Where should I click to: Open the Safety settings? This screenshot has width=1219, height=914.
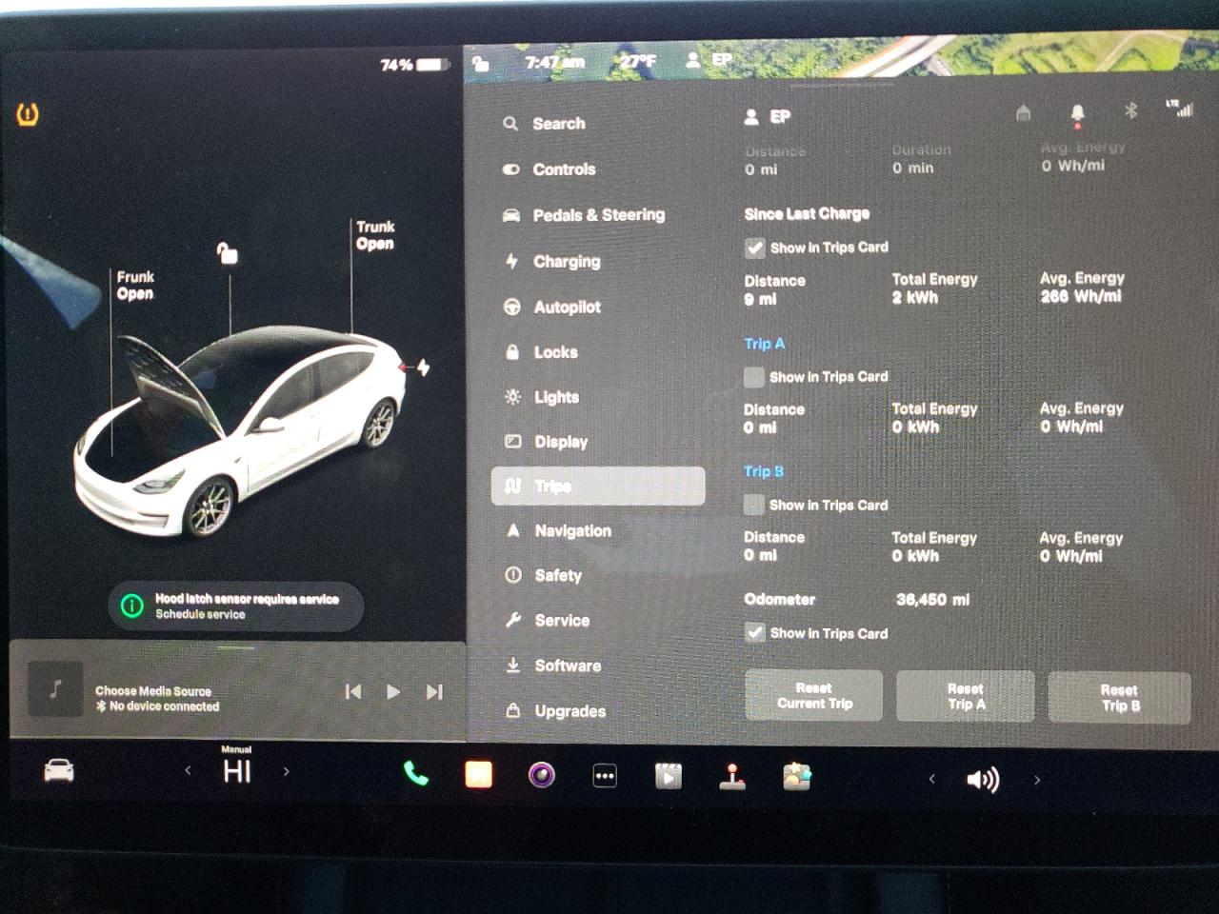pos(544,575)
